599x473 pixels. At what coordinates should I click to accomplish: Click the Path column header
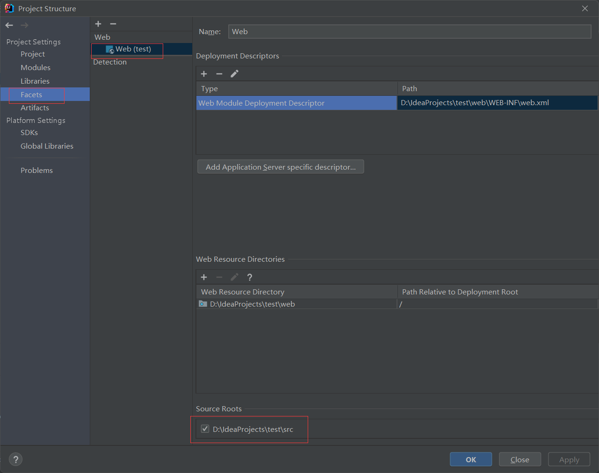pos(498,89)
